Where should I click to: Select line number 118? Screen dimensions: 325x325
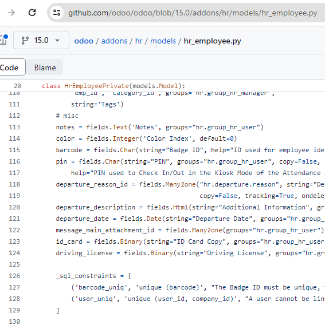(x=14, y=184)
